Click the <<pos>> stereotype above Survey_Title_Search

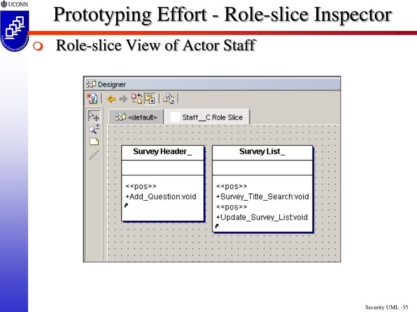click(x=231, y=186)
